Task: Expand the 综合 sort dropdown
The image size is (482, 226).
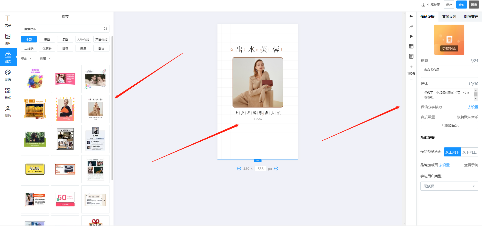Action: click(26, 58)
